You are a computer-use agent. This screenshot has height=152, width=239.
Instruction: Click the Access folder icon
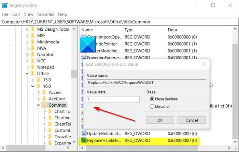coord(44,92)
